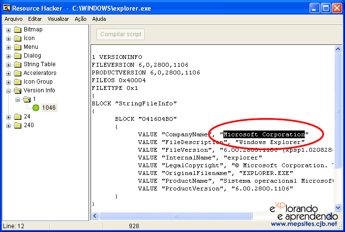Screen dimensions: 345x232
Task: Click the green gear resource icon for 1046
Action: point(36,108)
